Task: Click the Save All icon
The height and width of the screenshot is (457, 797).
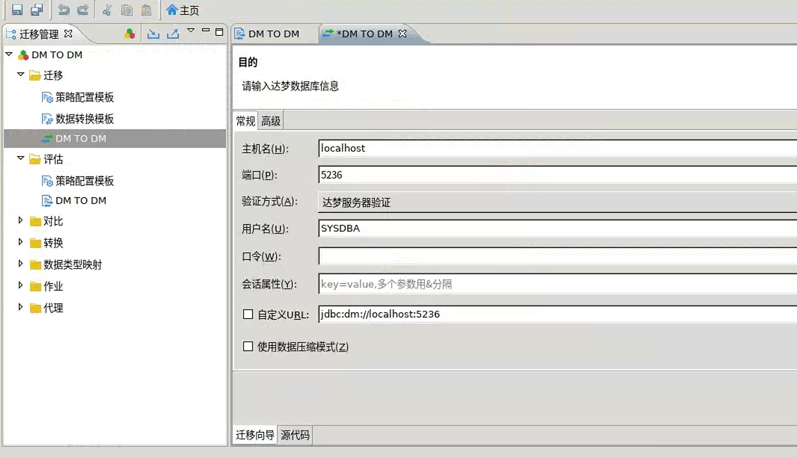Action: pos(37,10)
